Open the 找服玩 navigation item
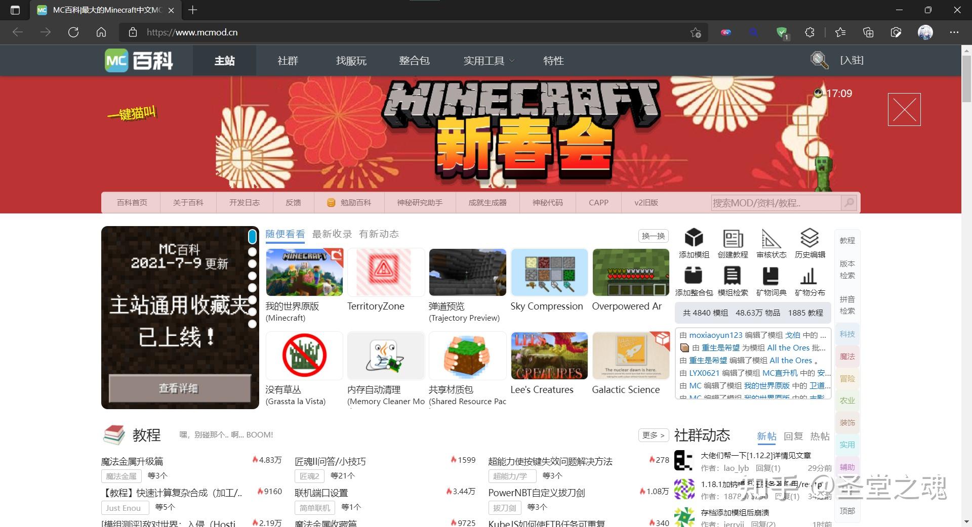972x527 pixels. (x=351, y=61)
